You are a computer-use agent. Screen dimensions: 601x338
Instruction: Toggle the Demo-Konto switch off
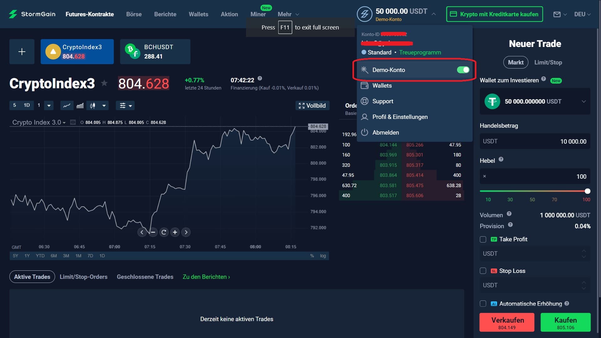click(x=463, y=70)
